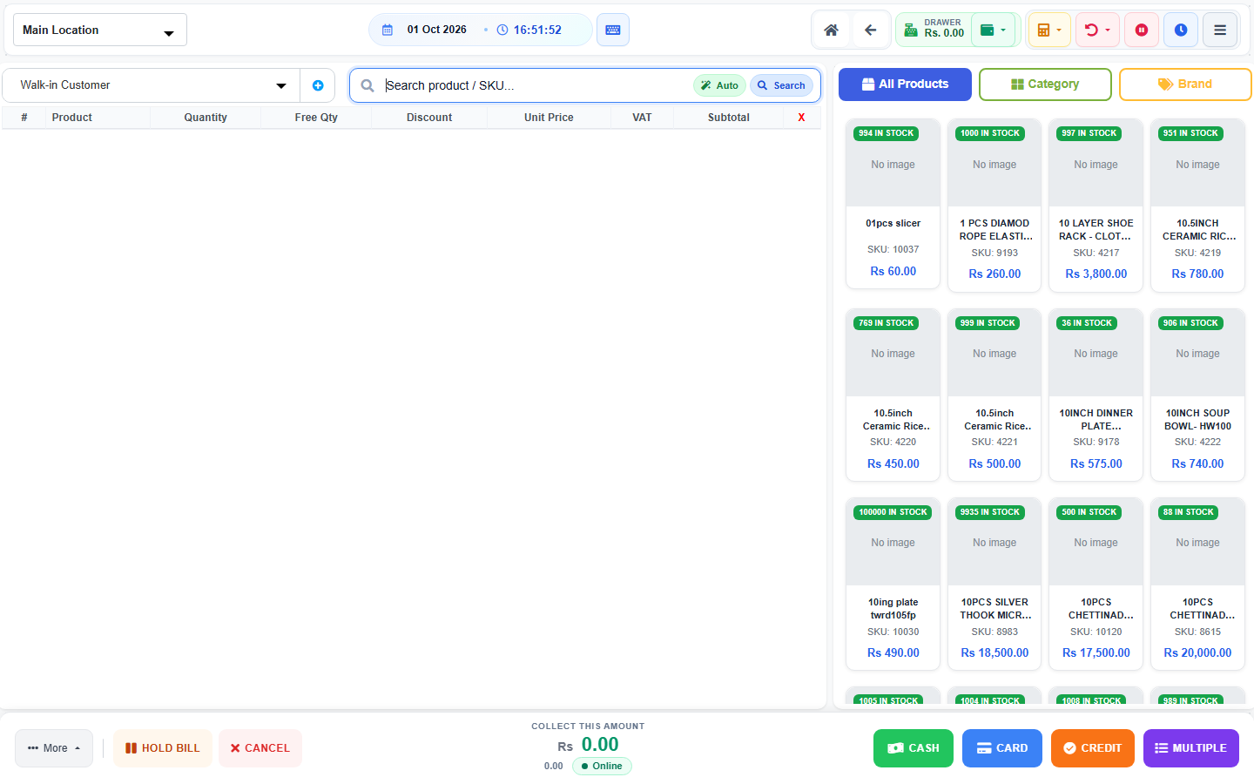Switch to the All Products tab
The width and height of the screenshot is (1254, 784).
pyautogui.click(x=905, y=84)
